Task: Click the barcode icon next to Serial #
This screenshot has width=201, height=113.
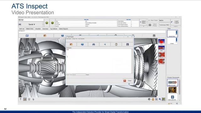Action: pyautogui.click(x=20, y=24)
